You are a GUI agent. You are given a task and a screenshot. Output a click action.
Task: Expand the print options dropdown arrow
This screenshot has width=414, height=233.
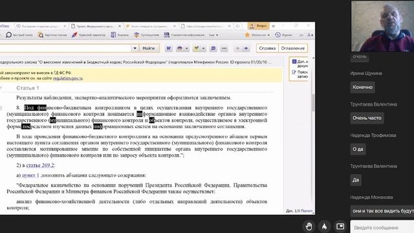187,49
